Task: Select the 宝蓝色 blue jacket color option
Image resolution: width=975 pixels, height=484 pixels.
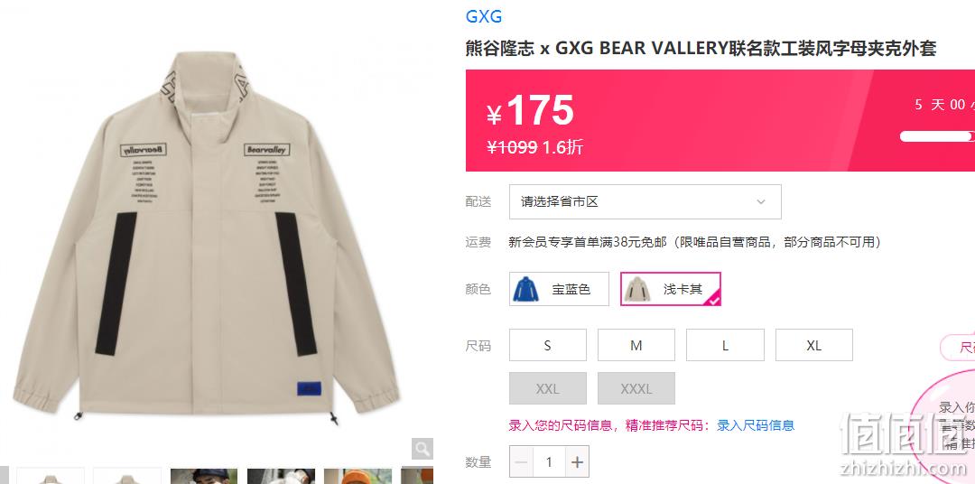Action: pyautogui.click(x=559, y=289)
